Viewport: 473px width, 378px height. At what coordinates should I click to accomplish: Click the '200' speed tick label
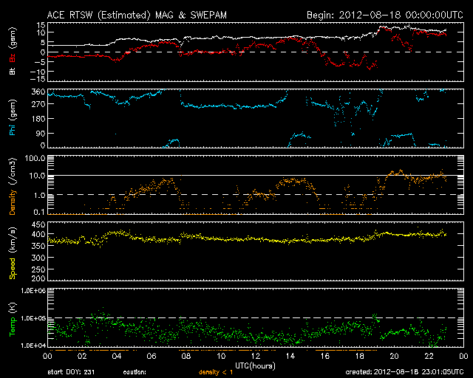[38, 278]
